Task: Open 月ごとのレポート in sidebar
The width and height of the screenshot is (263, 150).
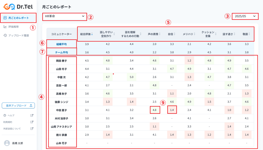Action: click(x=18, y=18)
